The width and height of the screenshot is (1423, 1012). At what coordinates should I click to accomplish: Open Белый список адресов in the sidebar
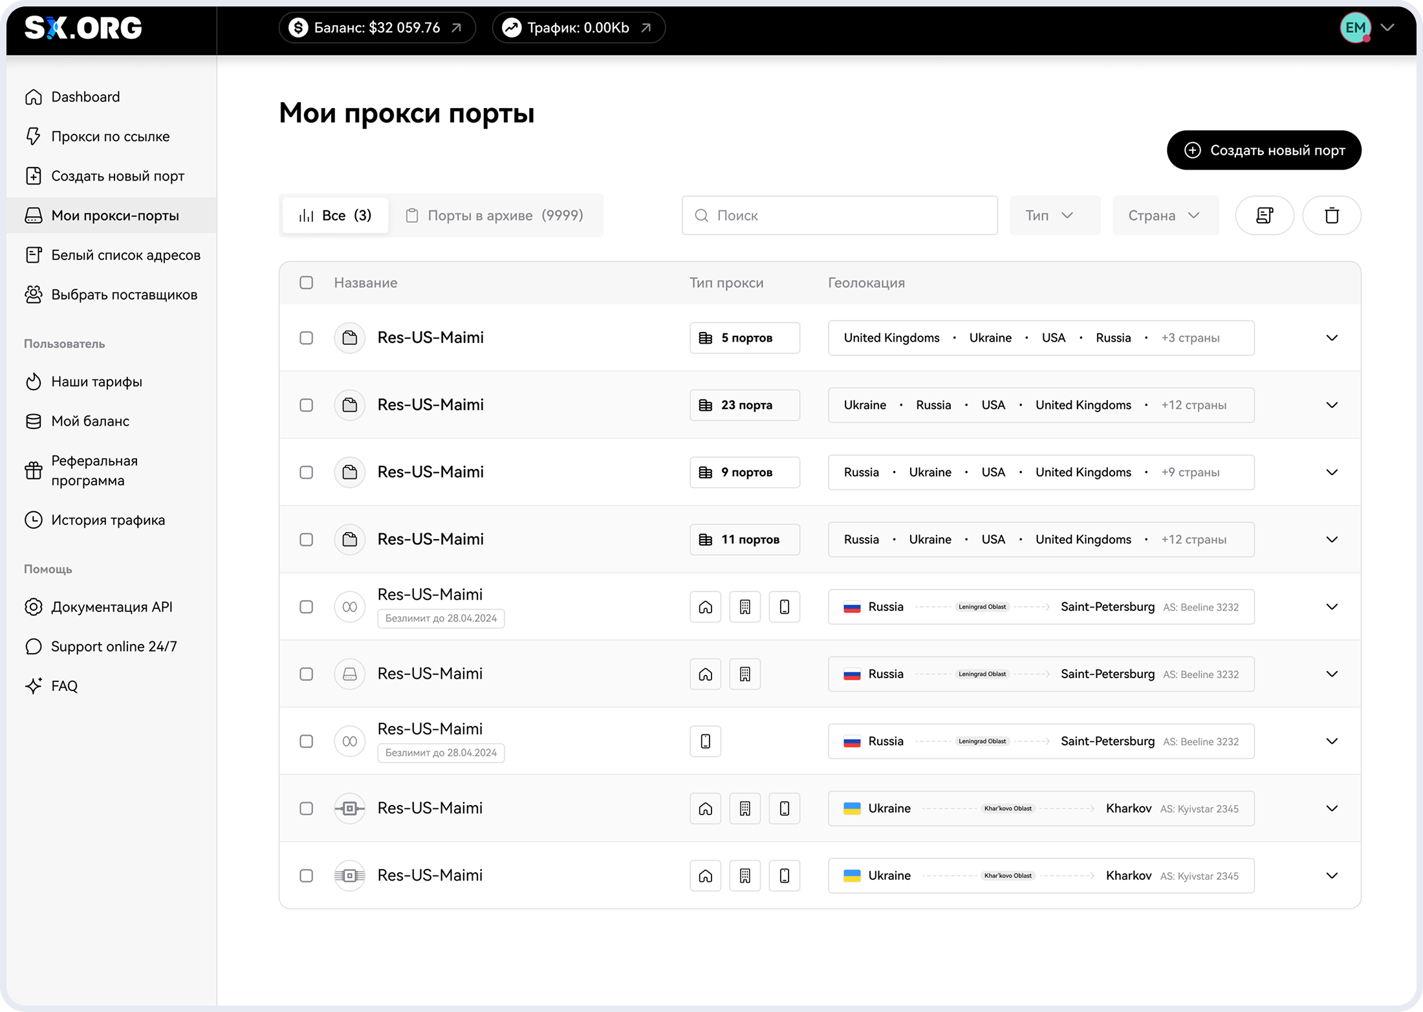(x=125, y=255)
